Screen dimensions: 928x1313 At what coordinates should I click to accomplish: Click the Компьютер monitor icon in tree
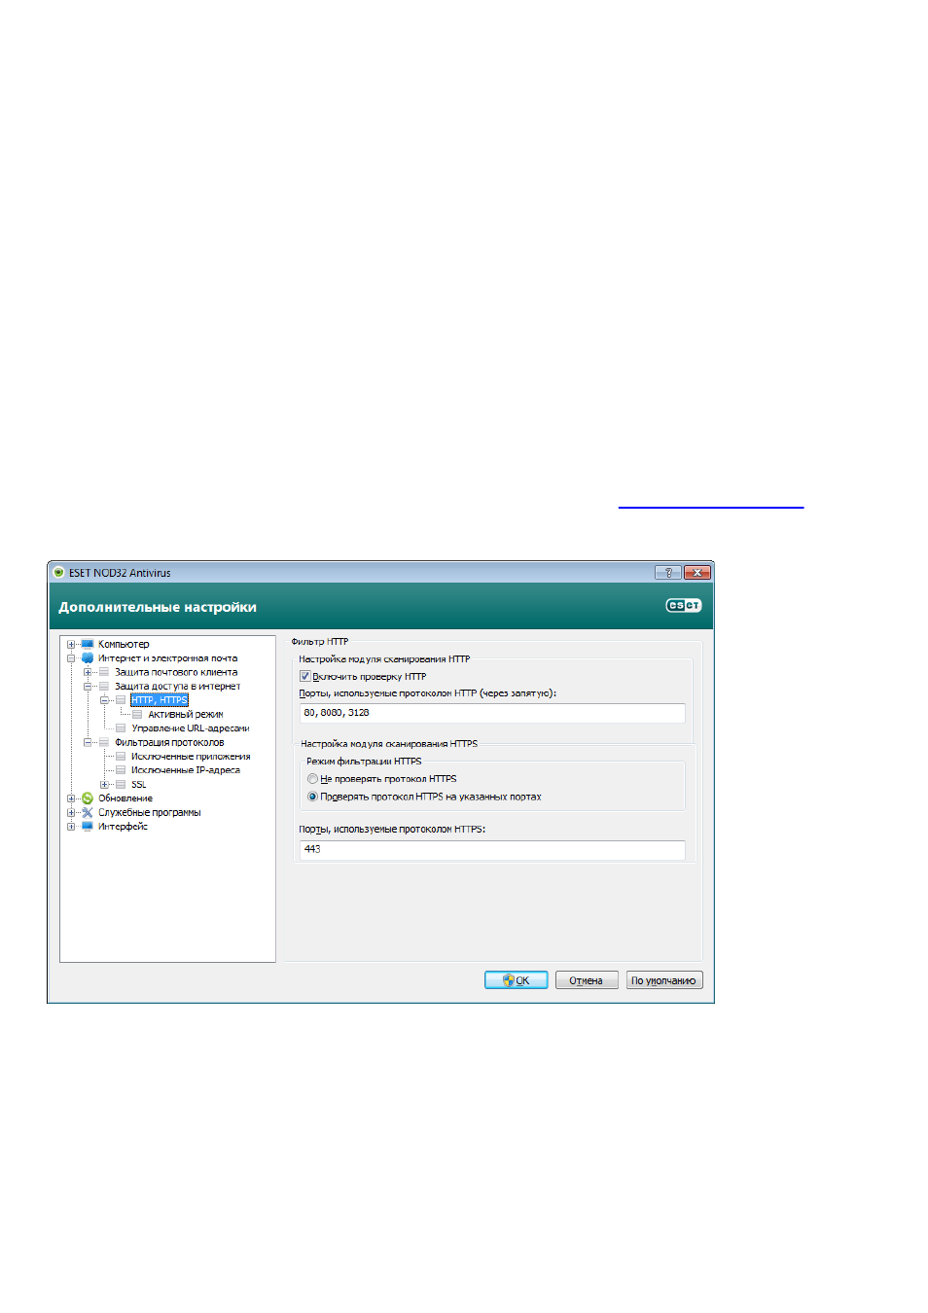pos(88,644)
